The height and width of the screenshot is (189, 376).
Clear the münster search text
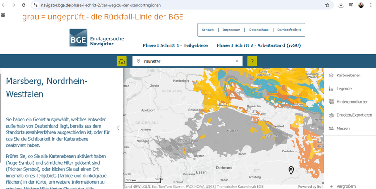point(237,61)
